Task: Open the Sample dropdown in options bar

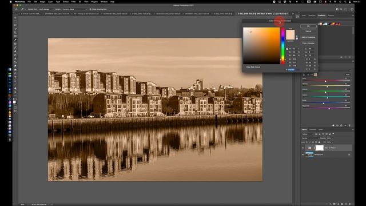Action: pyautogui.click(x=74, y=9)
